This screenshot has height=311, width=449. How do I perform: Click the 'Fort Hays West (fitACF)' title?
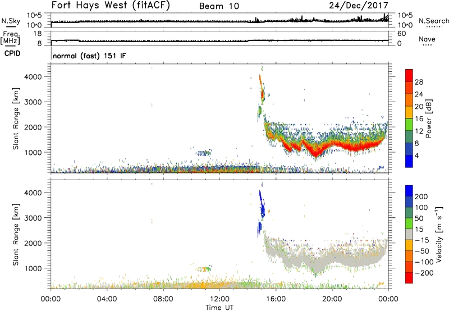(x=111, y=5)
